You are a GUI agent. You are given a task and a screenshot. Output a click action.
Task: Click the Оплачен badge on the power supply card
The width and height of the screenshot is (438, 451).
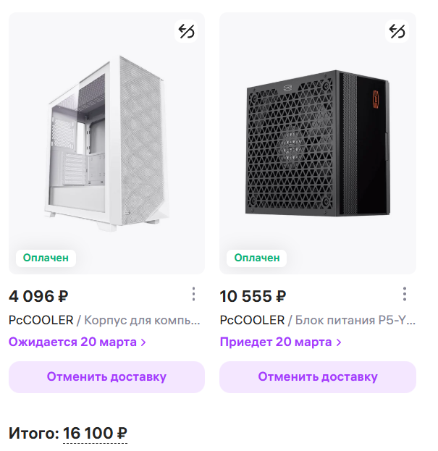click(x=257, y=258)
